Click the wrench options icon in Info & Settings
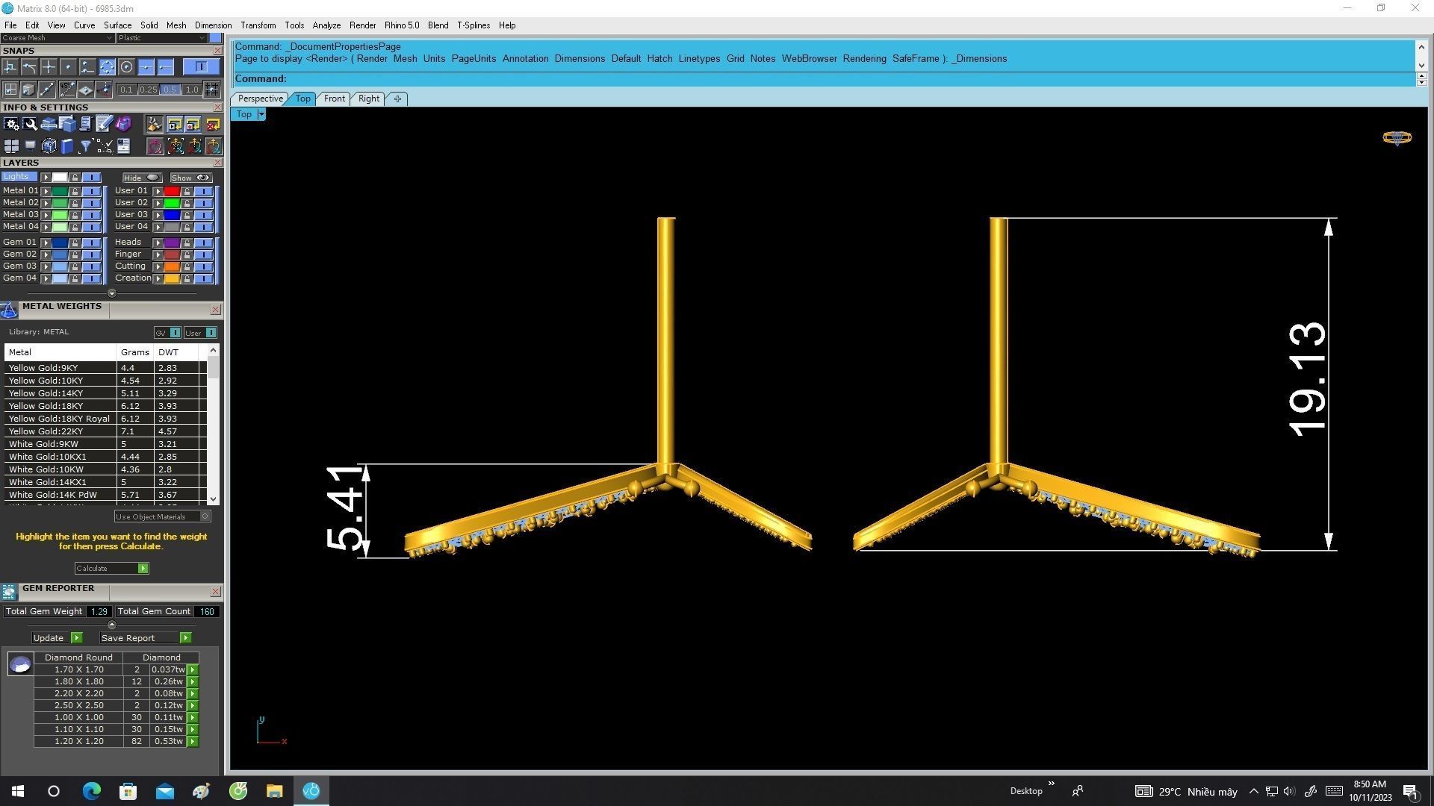 [31, 124]
